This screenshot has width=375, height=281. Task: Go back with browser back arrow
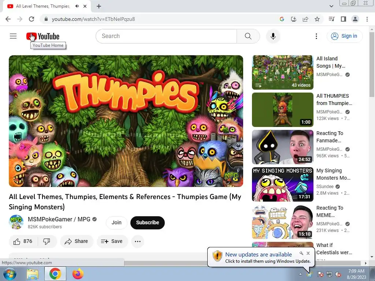tap(8, 19)
